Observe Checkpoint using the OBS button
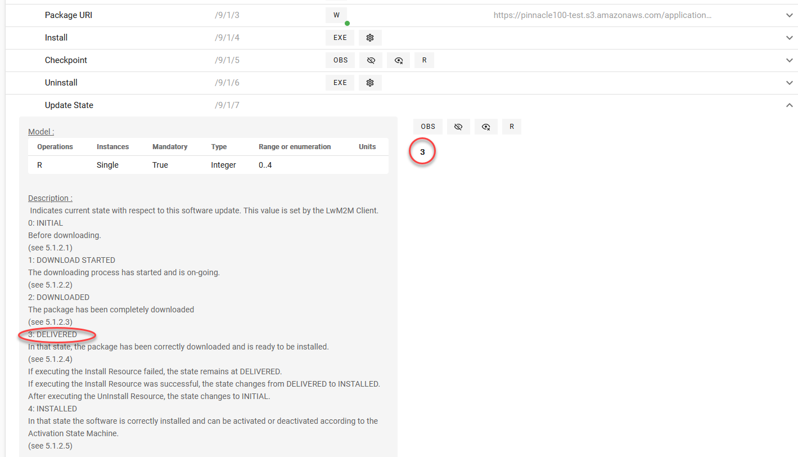 pyautogui.click(x=340, y=60)
